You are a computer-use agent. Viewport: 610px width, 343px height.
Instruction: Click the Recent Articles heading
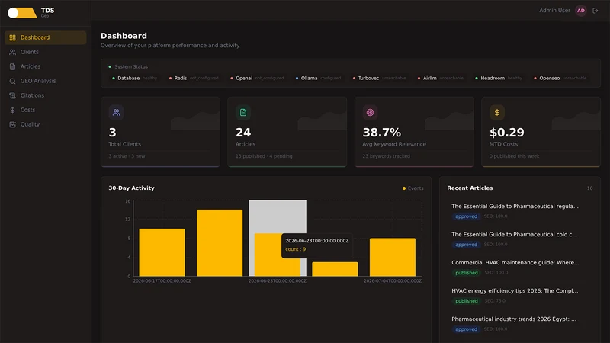click(x=470, y=188)
